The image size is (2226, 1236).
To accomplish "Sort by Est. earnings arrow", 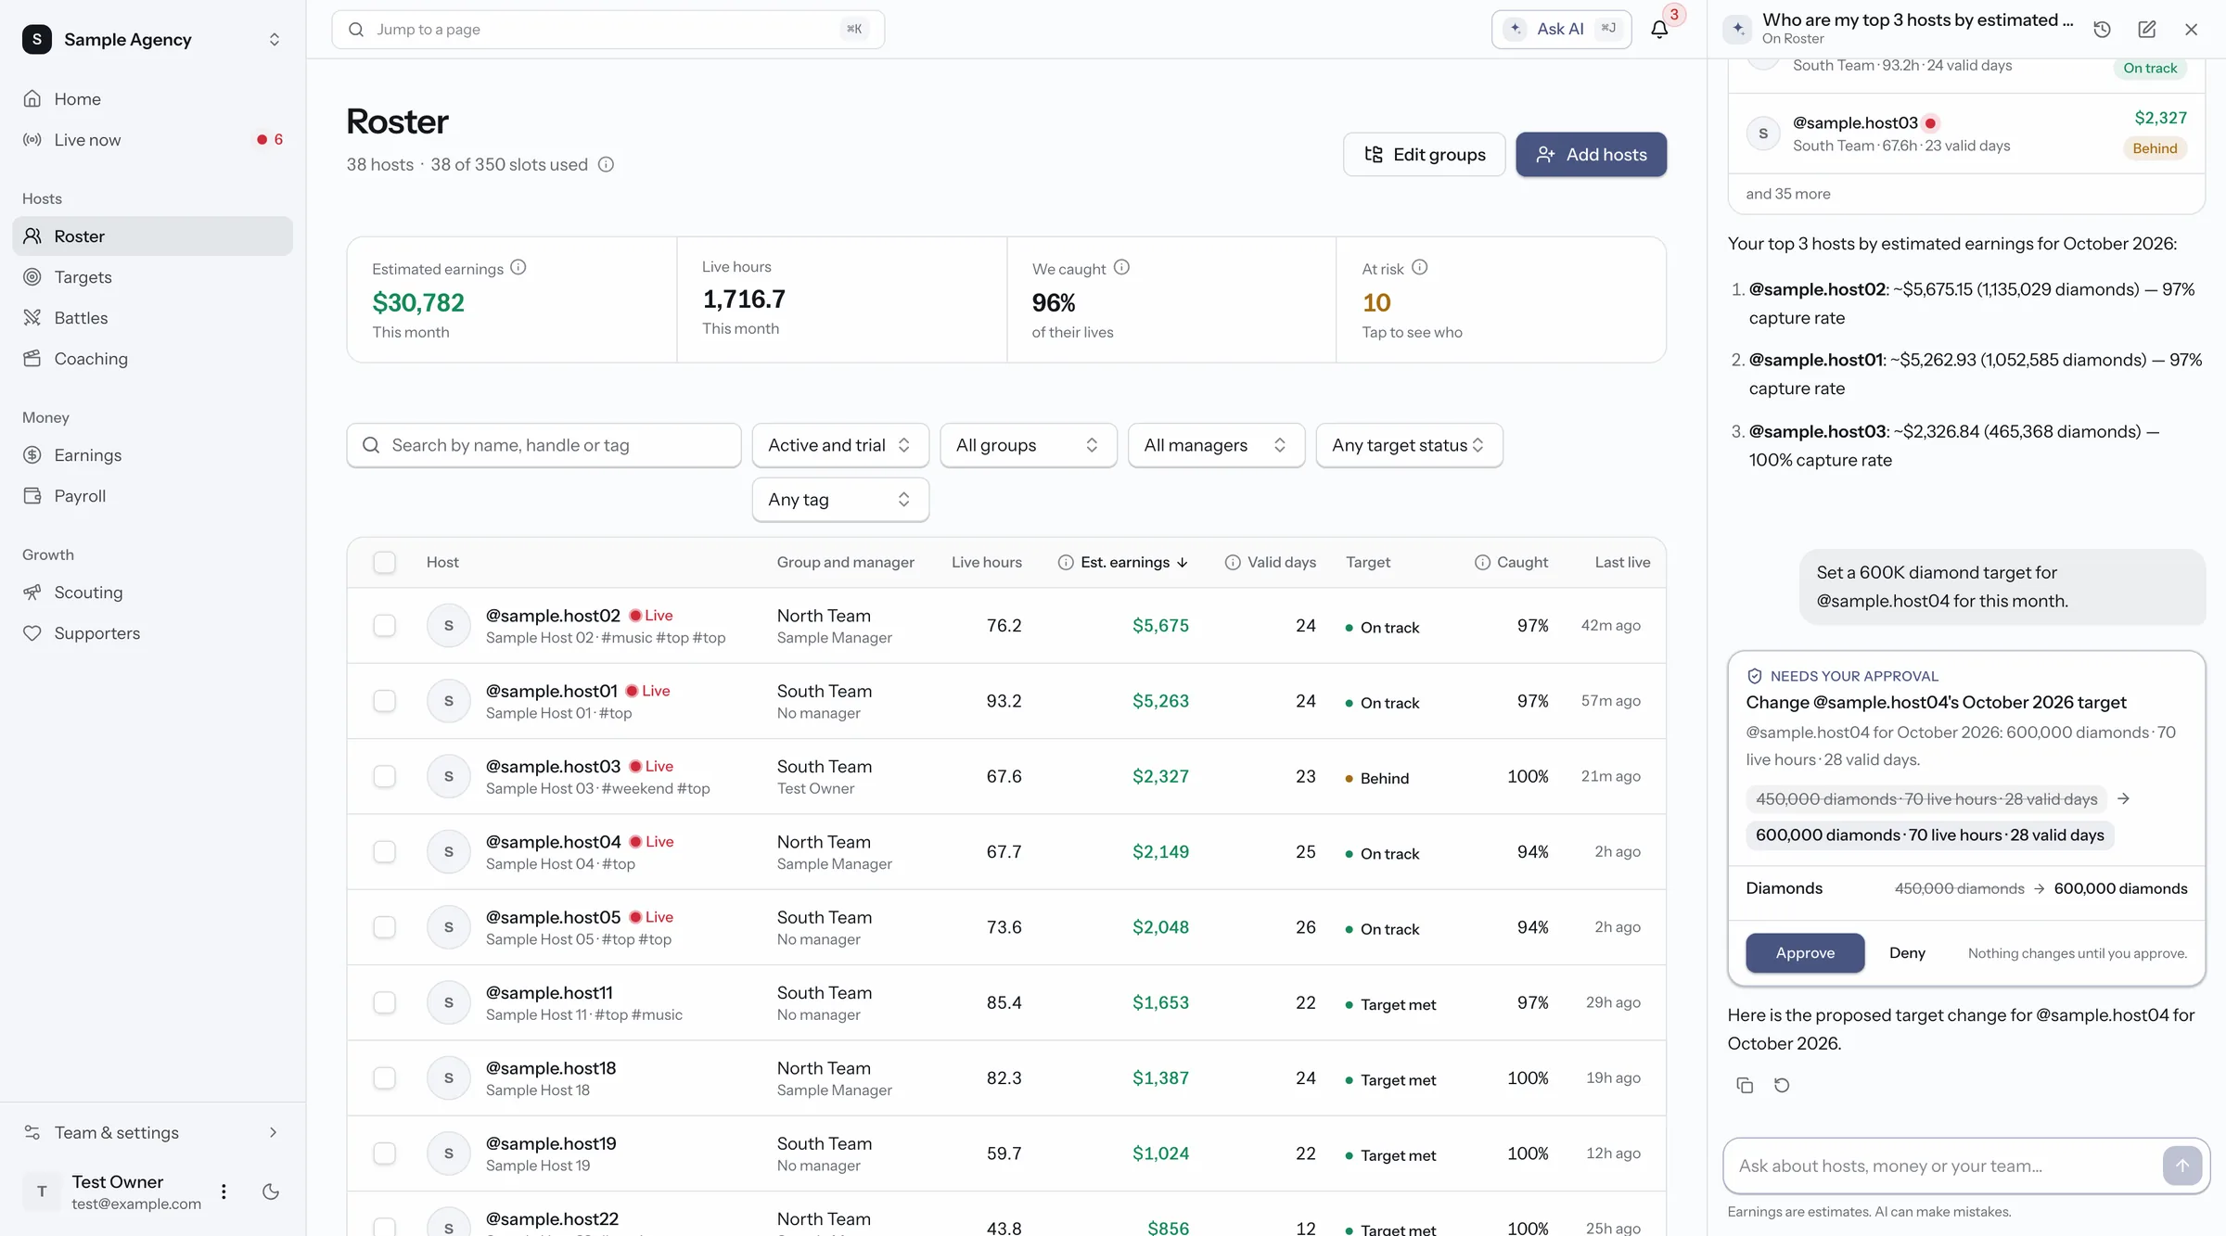I will pyautogui.click(x=1183, y=563).
